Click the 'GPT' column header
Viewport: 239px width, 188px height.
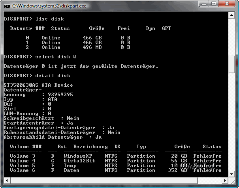(166, 28)
